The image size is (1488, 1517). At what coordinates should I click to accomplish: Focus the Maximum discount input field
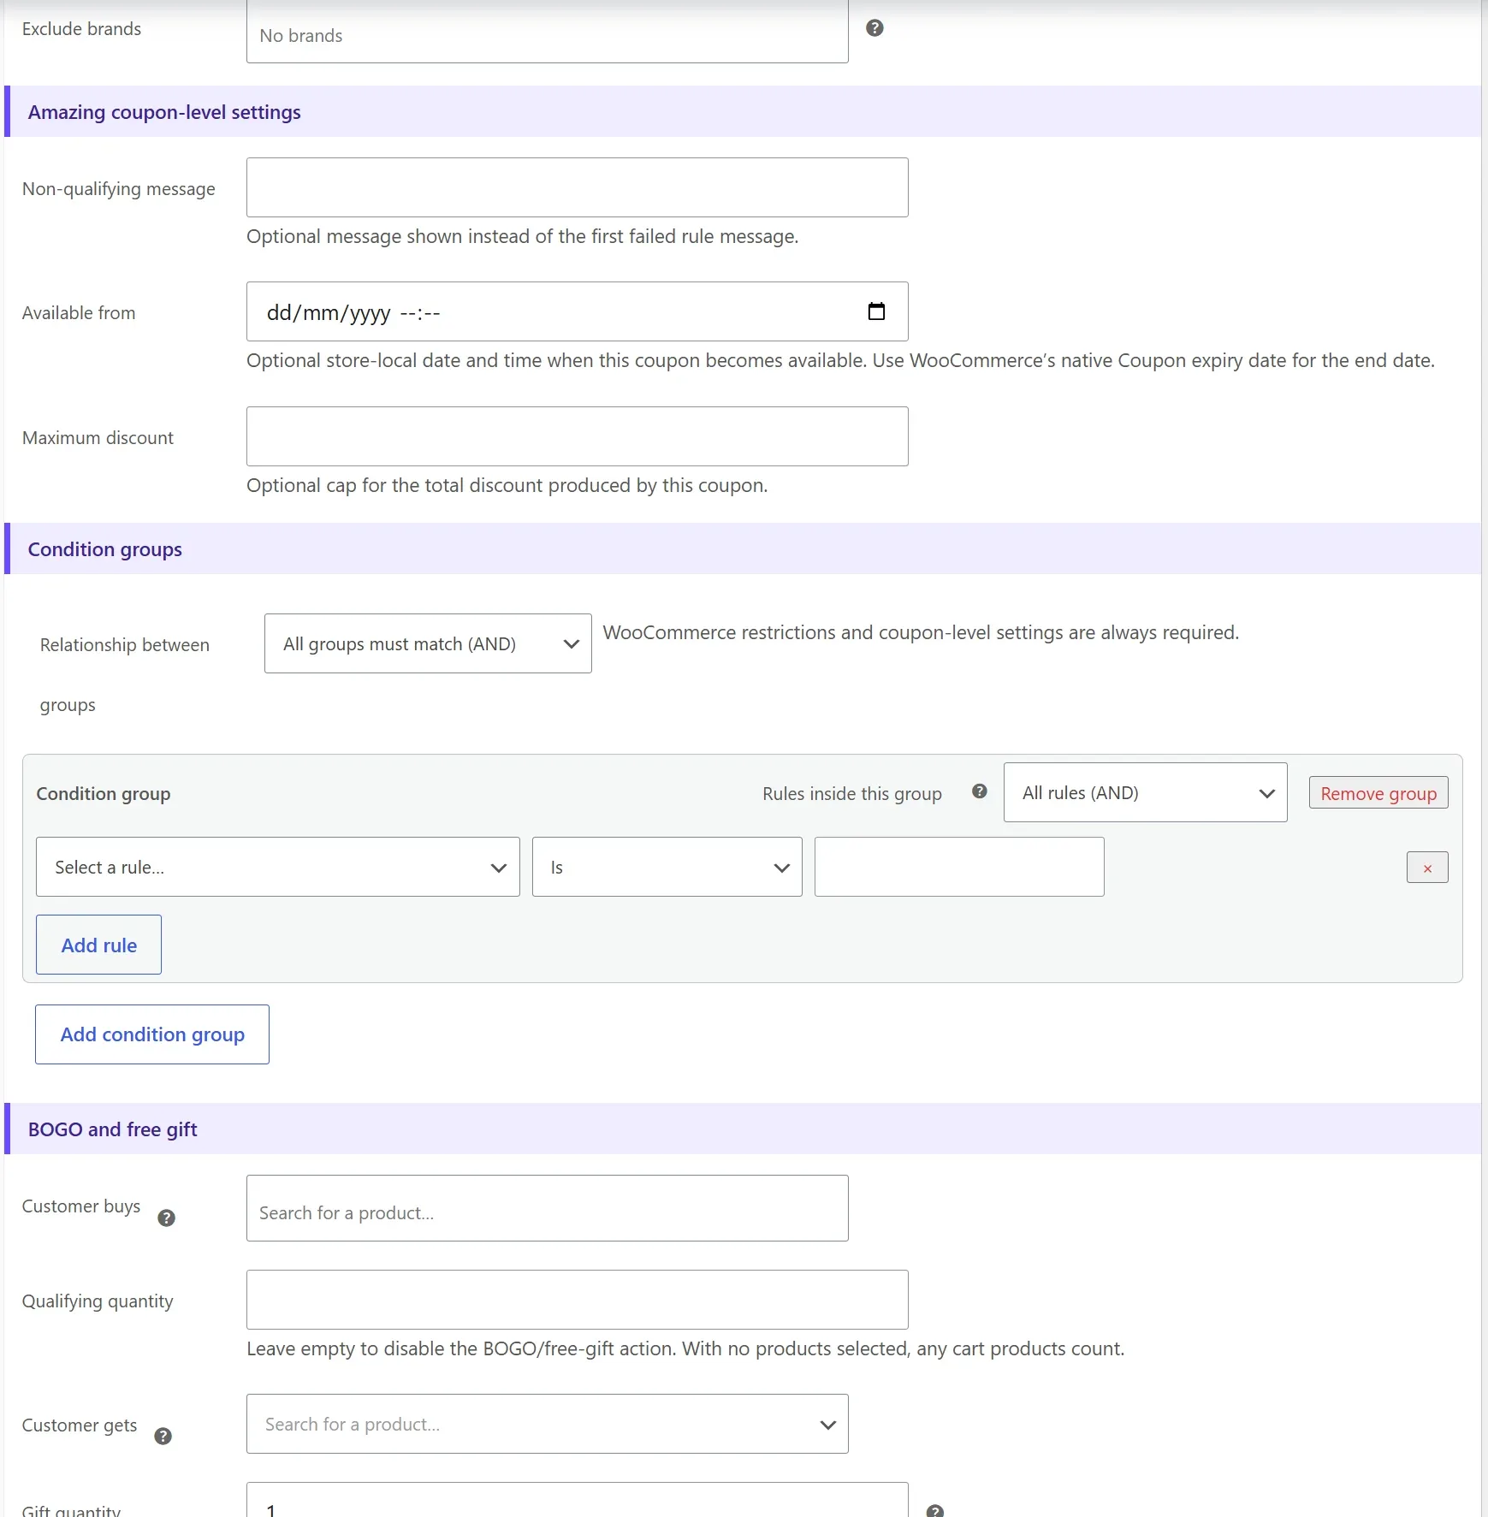pyautogui.click(x=578, y=436)
